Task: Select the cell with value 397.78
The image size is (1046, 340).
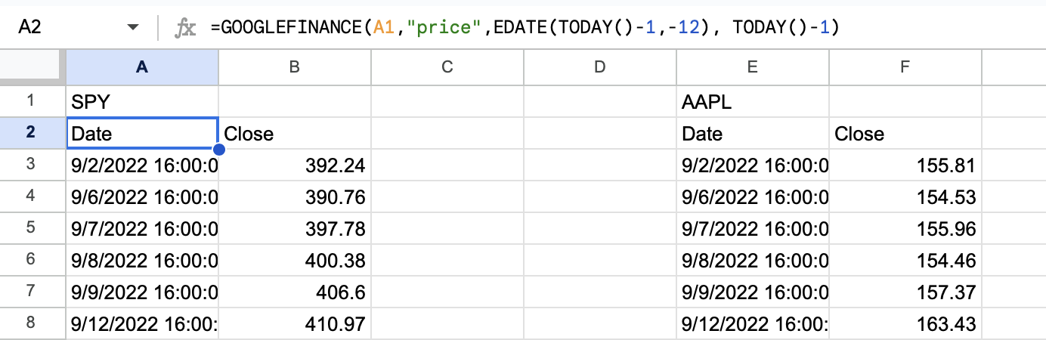Action: point(295,228)
